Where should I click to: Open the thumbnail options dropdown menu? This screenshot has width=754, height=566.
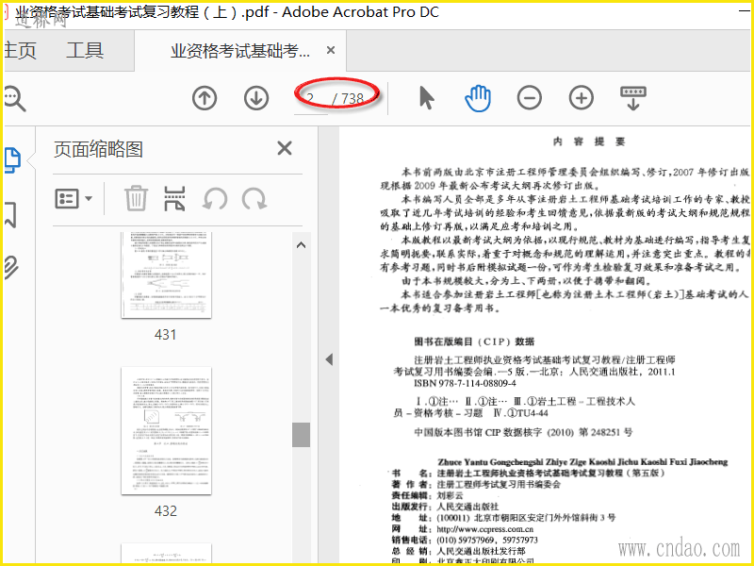coord(74,198)
